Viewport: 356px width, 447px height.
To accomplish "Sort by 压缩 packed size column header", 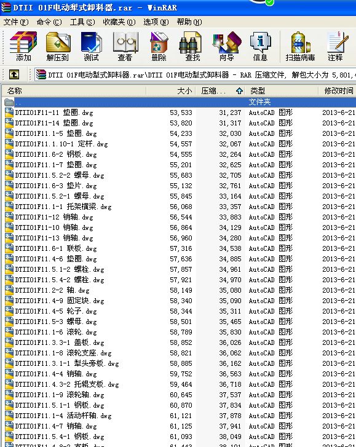I will click(220, 91).
